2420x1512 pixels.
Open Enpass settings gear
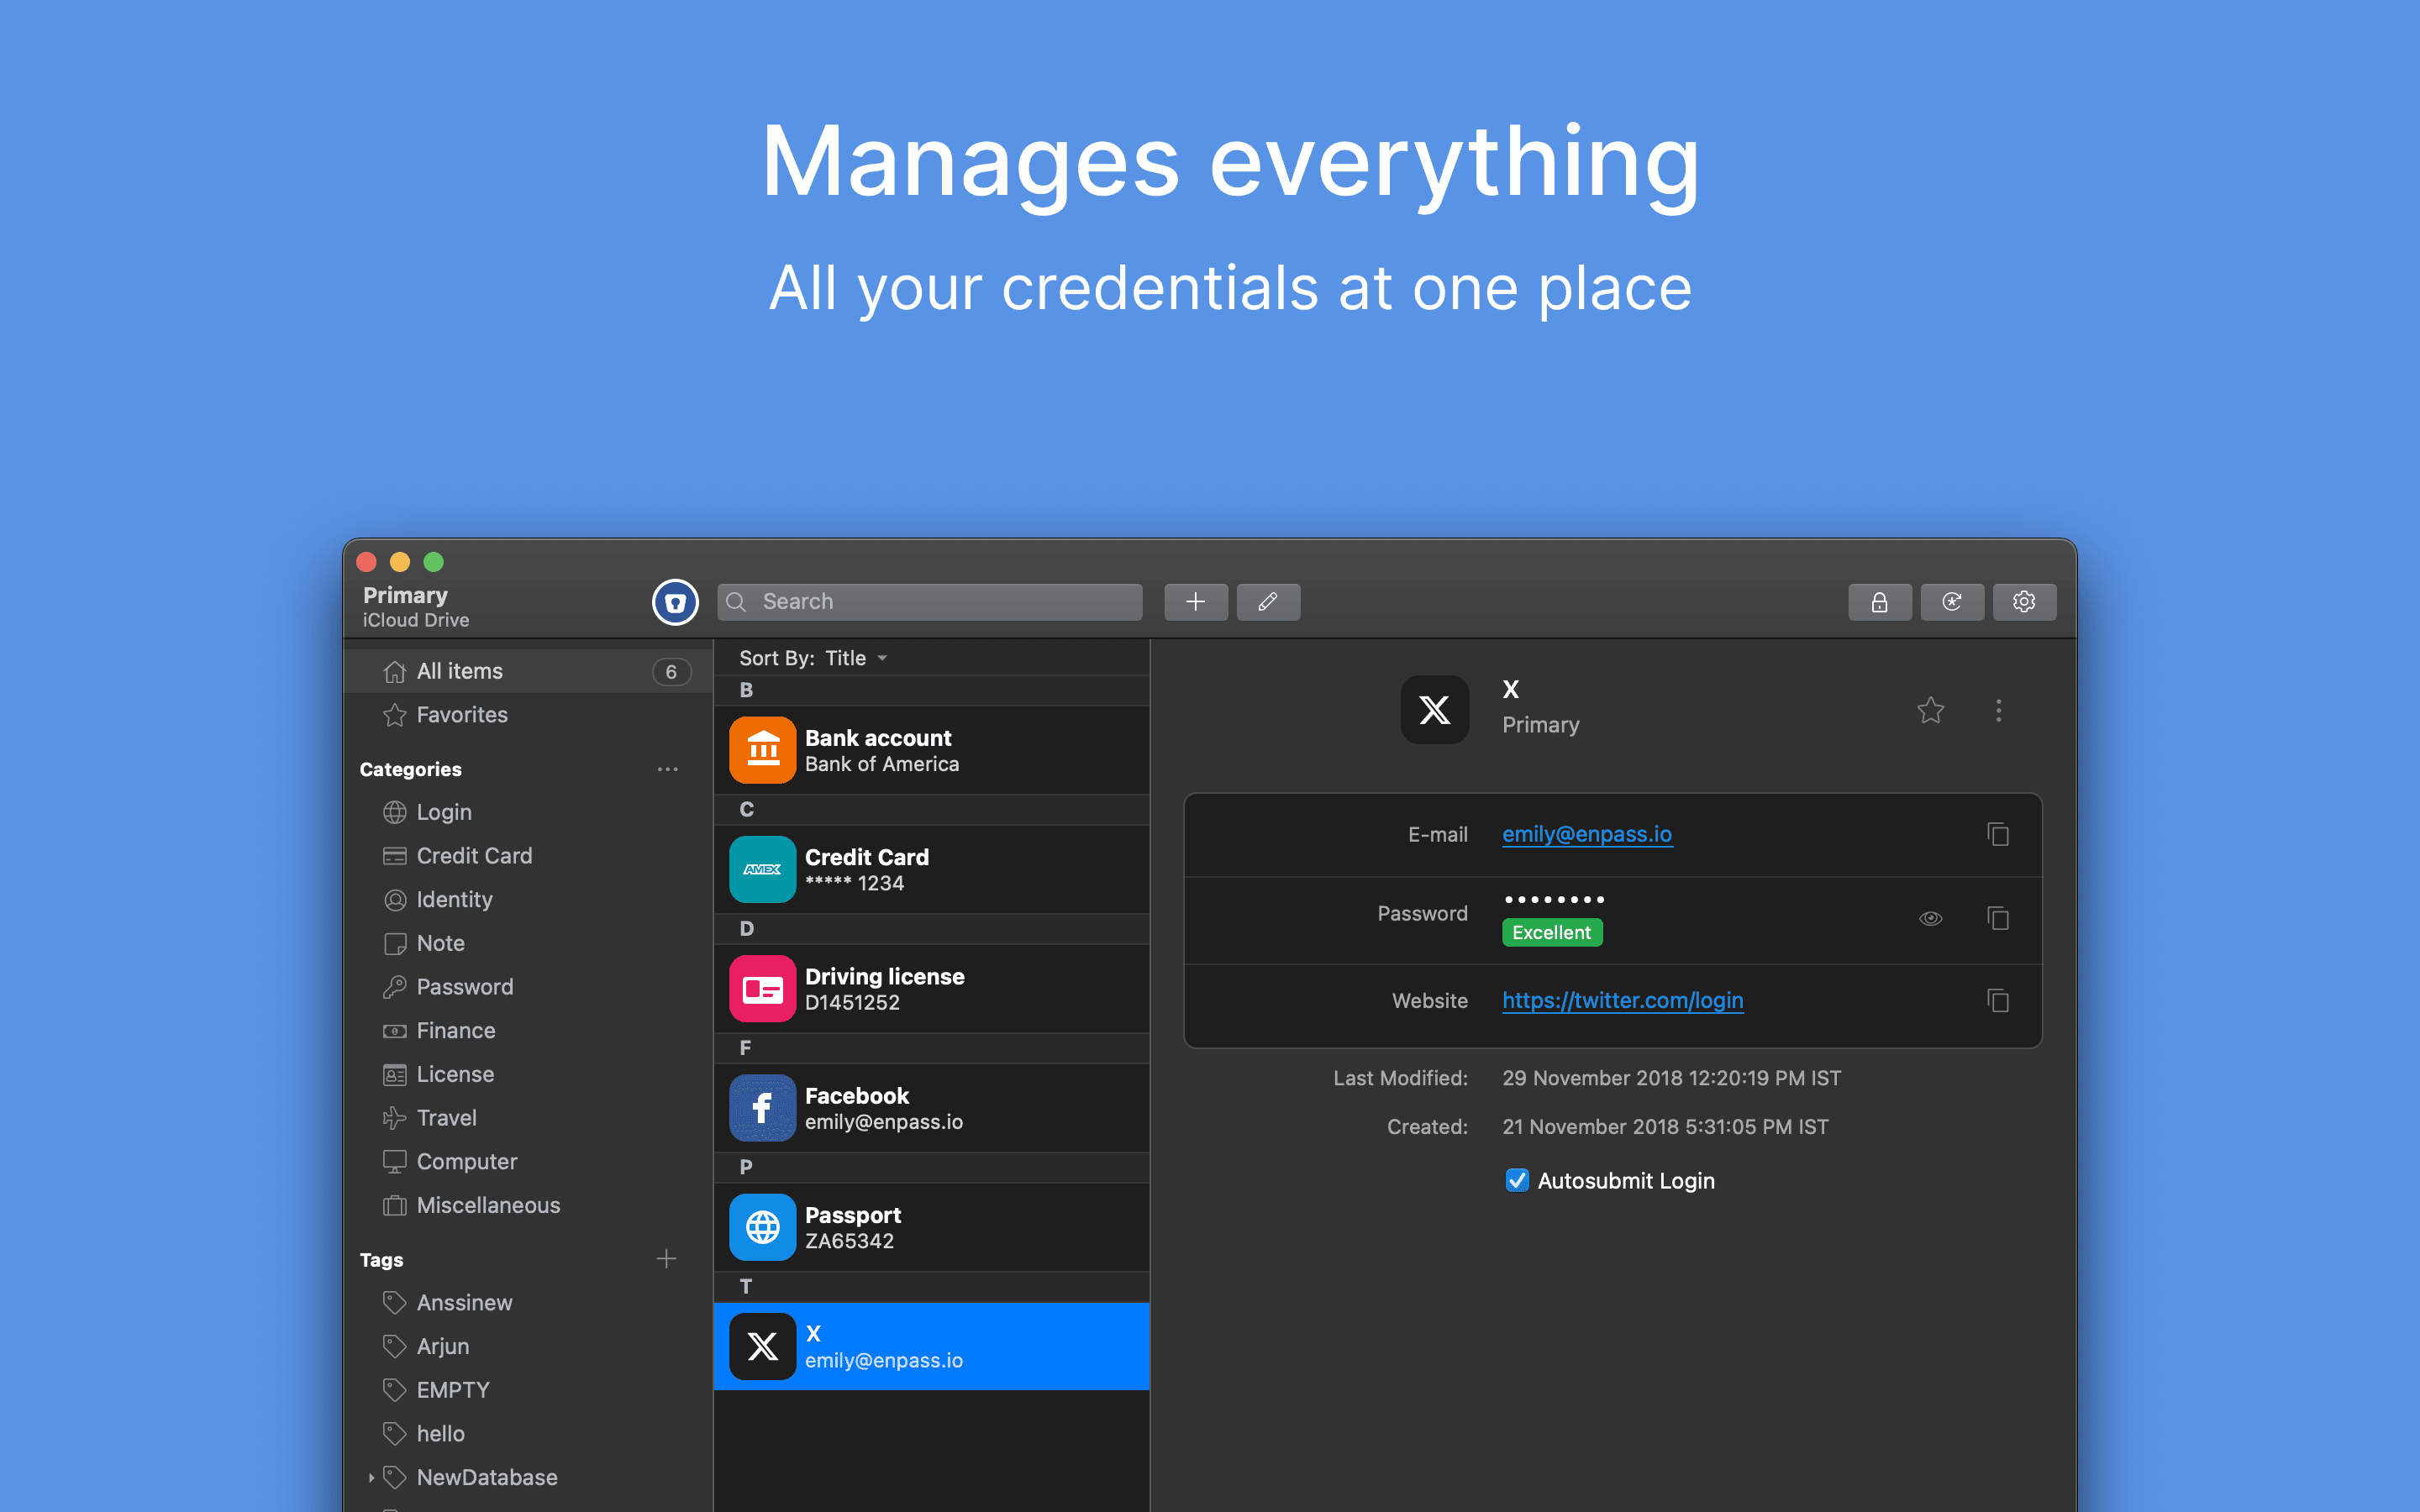coord(2024,601)
